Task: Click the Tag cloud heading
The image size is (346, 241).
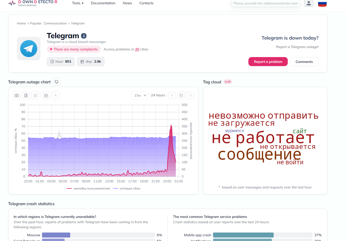Action: click(212, 82)
